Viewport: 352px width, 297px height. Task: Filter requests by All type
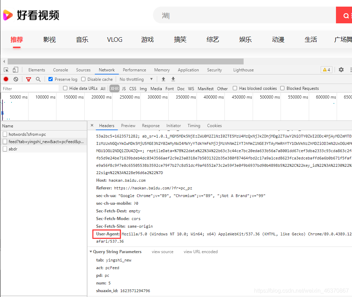(103, 88)
